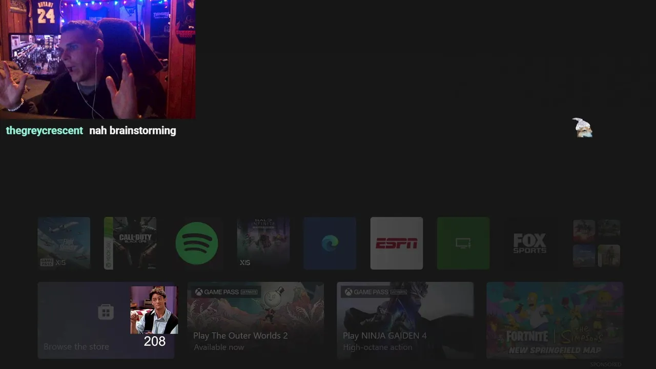Open the Fox Sports app tile
The image size is (656, 369).
[530, 243]
